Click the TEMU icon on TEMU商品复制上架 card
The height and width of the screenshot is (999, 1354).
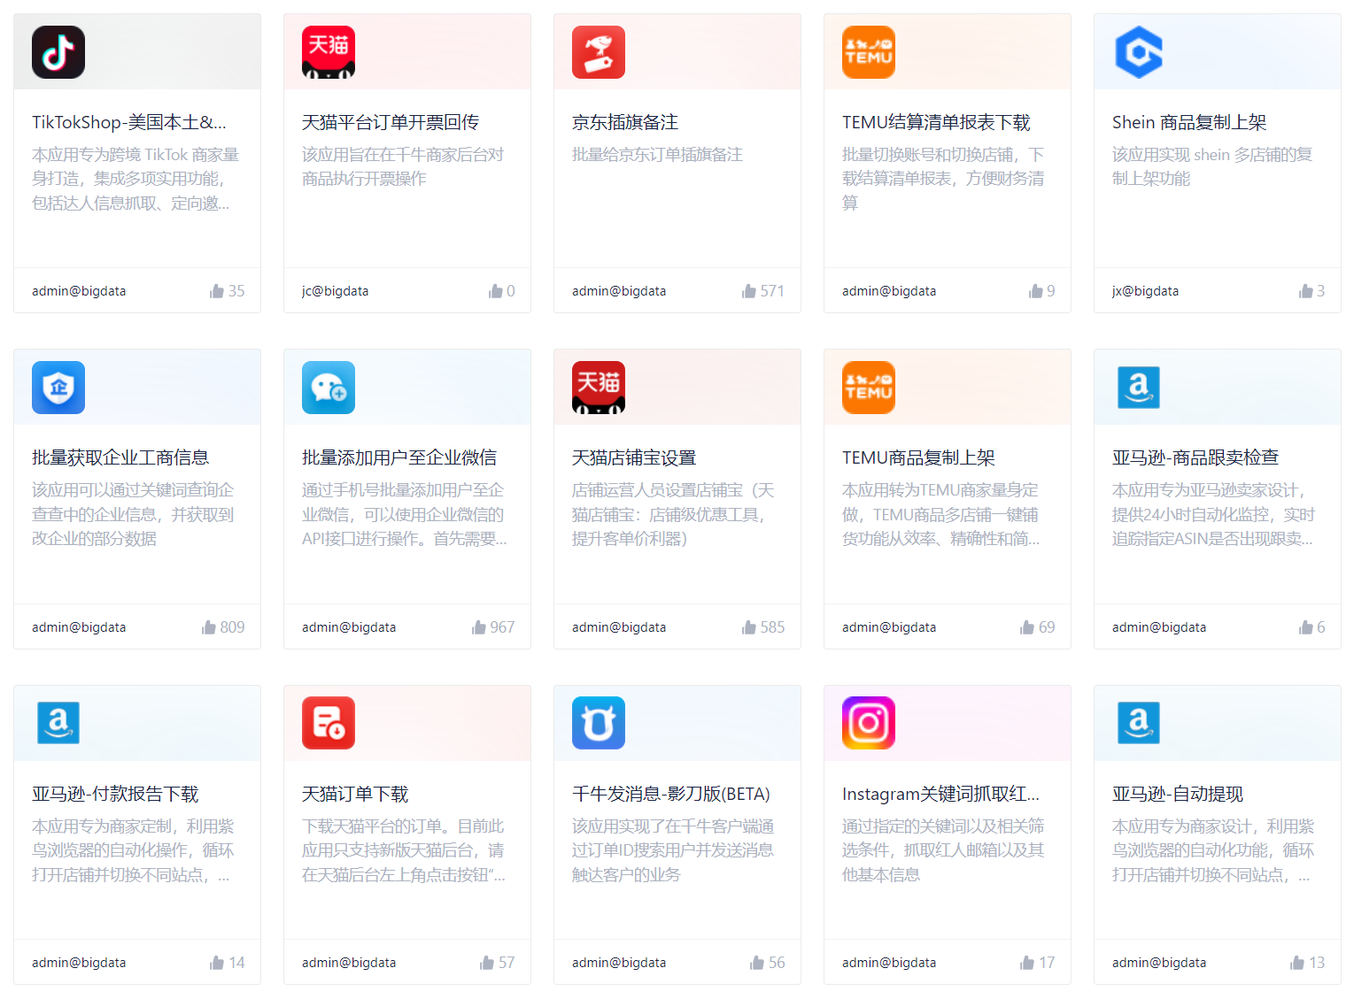pos(869,388)
